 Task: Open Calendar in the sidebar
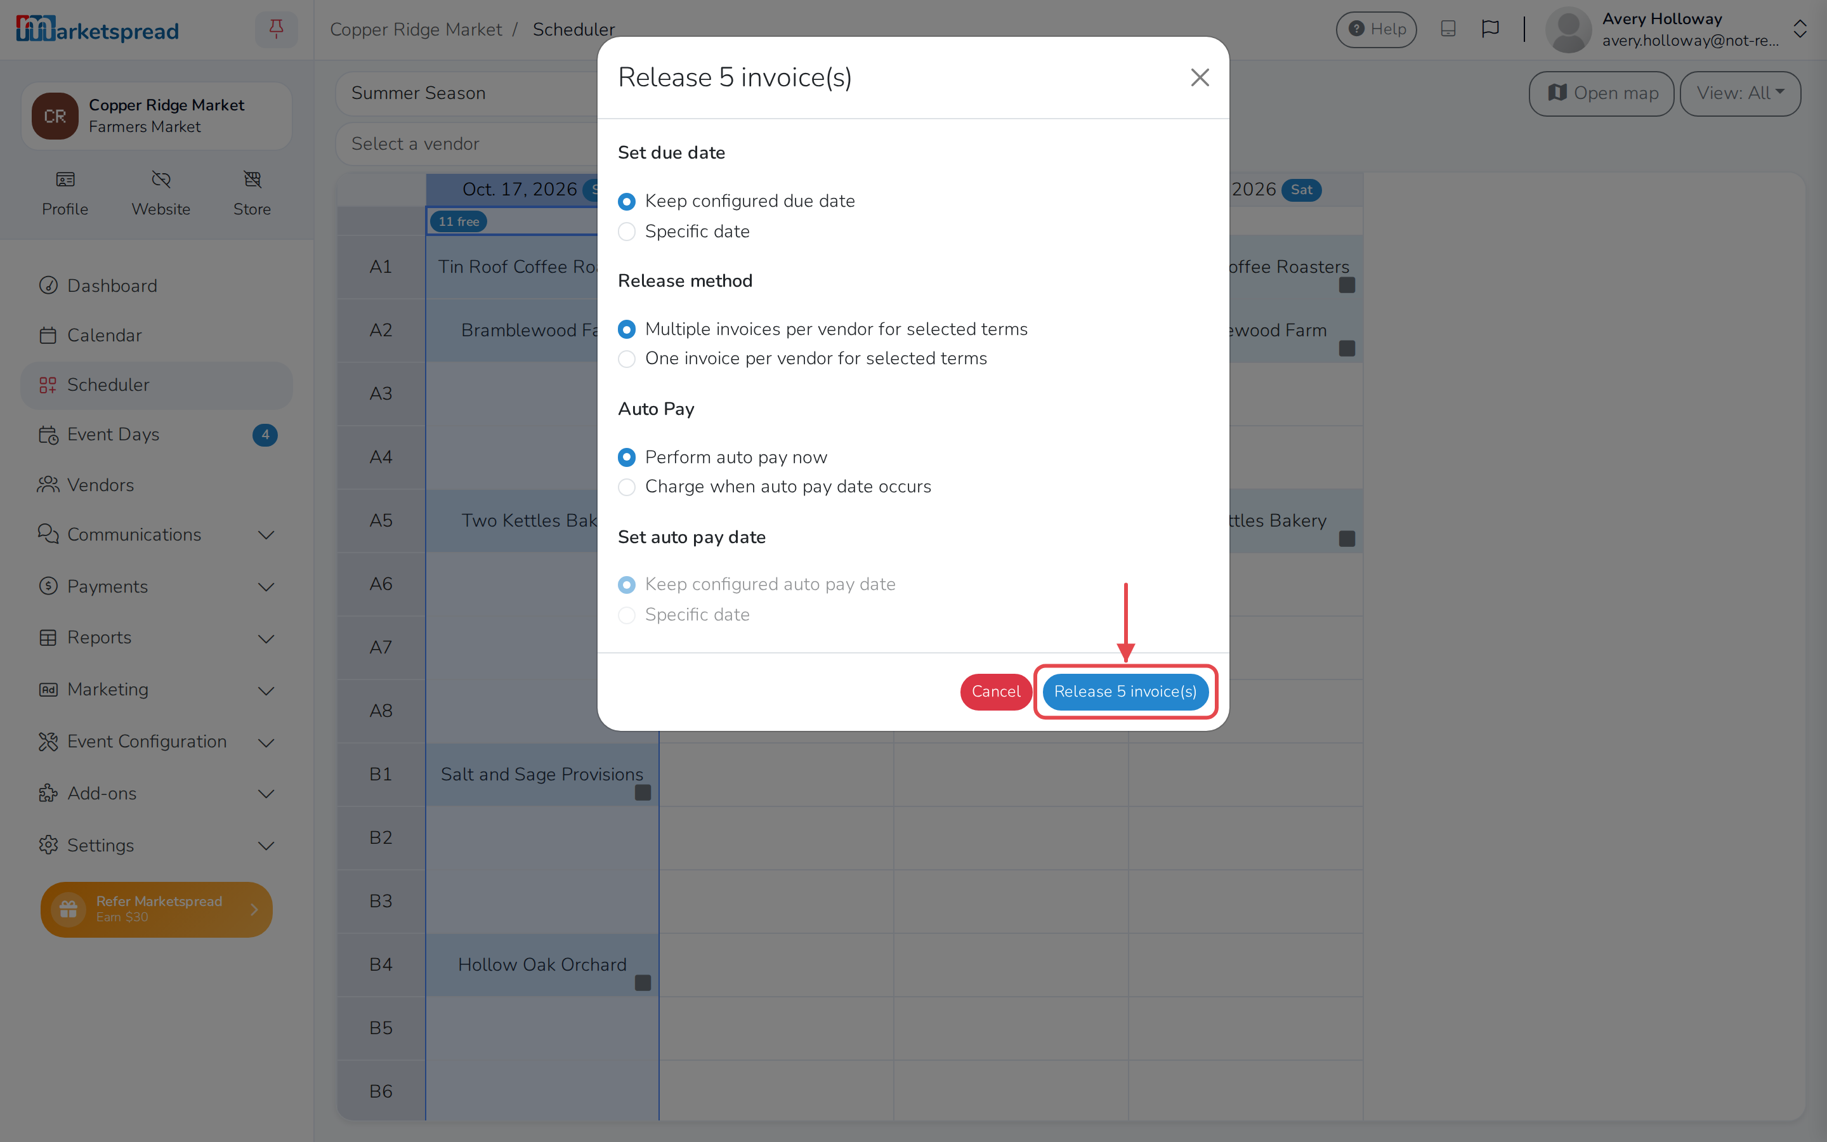(156, 336)
